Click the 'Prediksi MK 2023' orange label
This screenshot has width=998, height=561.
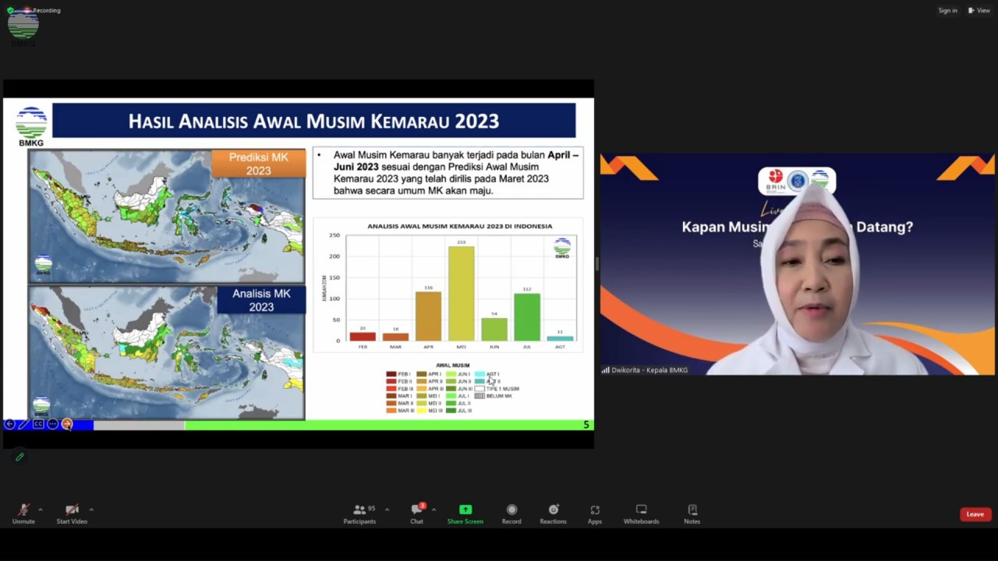[259, 164]
